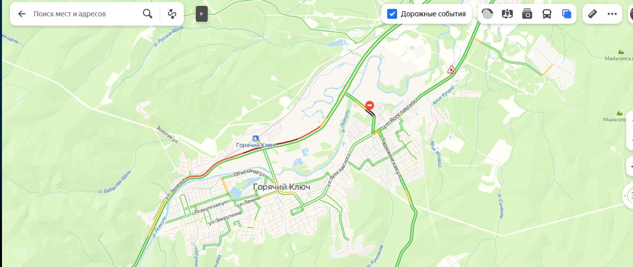The height and width of the screenshot is (267, 633).
Task: Show public transport bus layer
Action: [547, 14]
